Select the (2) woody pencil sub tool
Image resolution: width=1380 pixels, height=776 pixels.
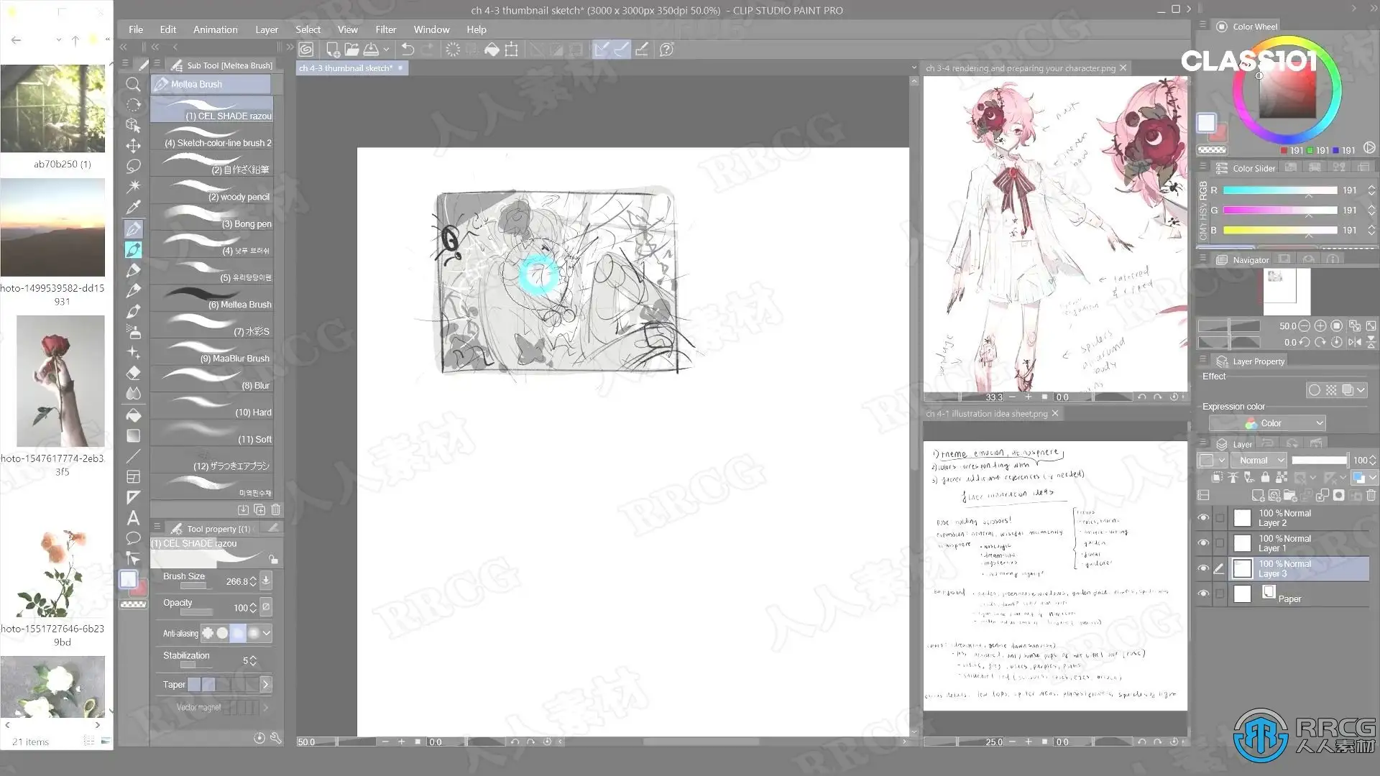[x=212, y=191]
